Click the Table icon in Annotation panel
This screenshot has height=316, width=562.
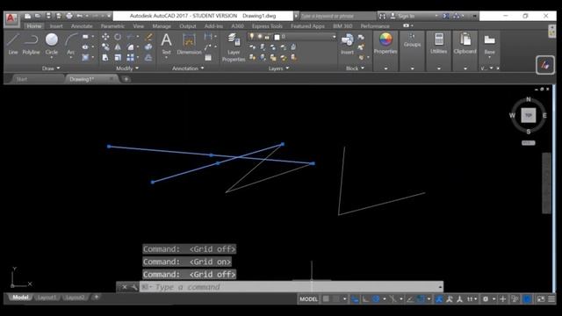coord(208,57)
